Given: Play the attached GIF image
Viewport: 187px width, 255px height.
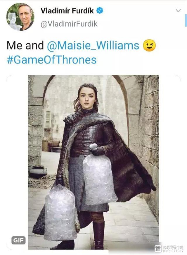Looking at the screenshot, I should click(x=93, y=162).
